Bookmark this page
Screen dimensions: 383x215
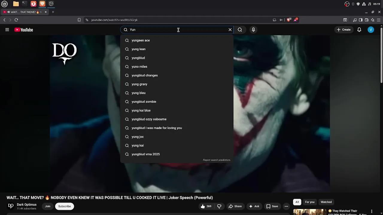pos(79,20)
